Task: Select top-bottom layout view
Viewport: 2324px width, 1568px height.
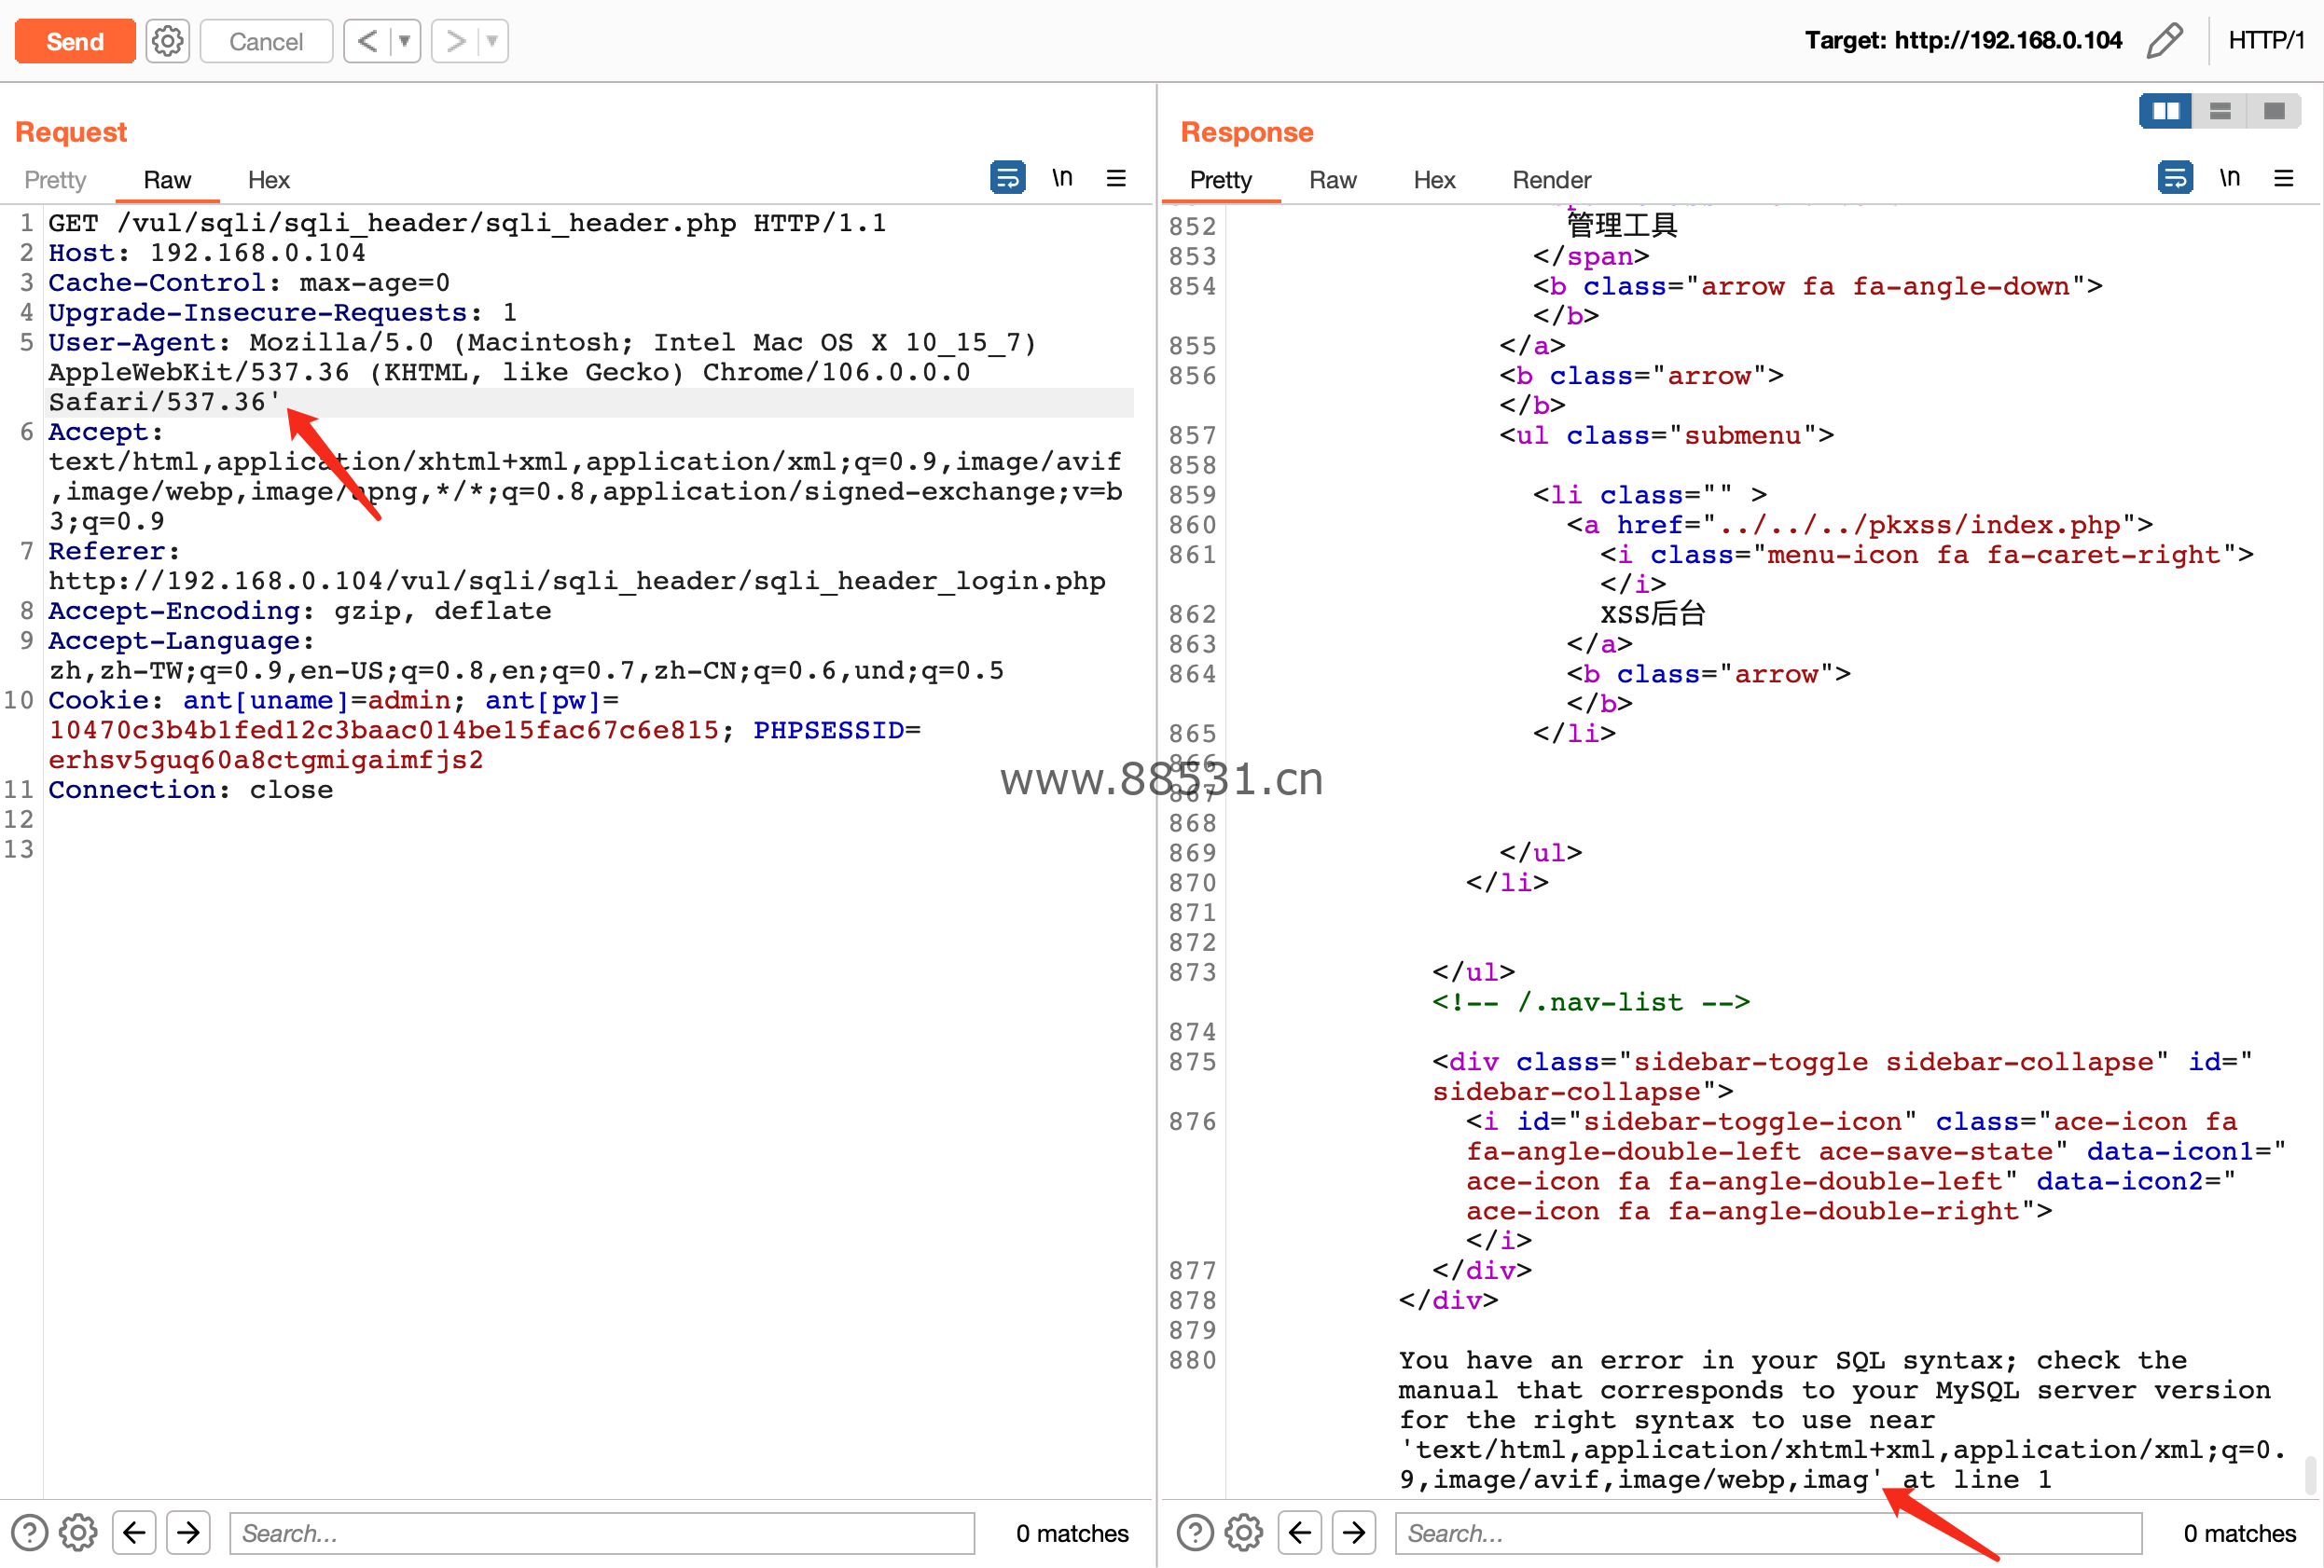Action: coord(2219,111)
